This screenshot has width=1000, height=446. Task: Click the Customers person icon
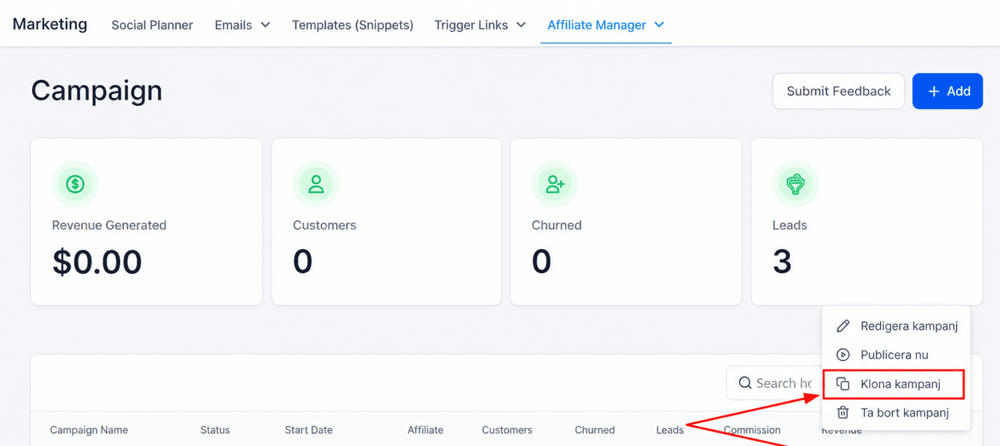tap(316, 184)
